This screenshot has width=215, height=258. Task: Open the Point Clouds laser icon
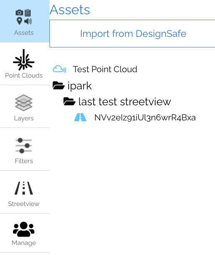(x=23, y=60)
